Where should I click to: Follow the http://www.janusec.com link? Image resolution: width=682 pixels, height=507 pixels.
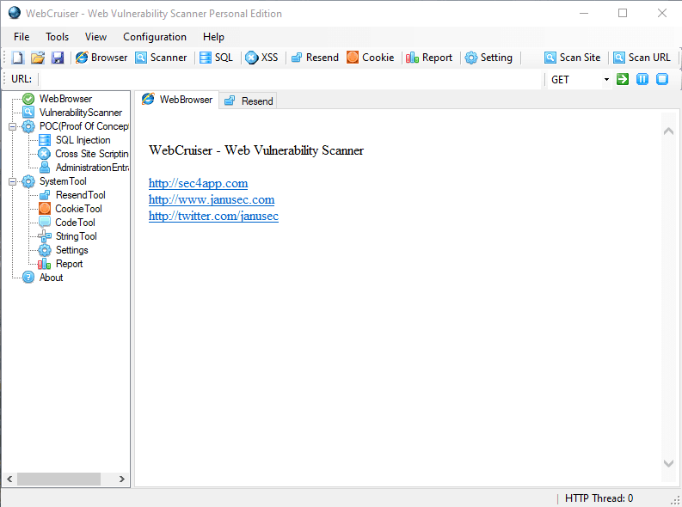212,200
